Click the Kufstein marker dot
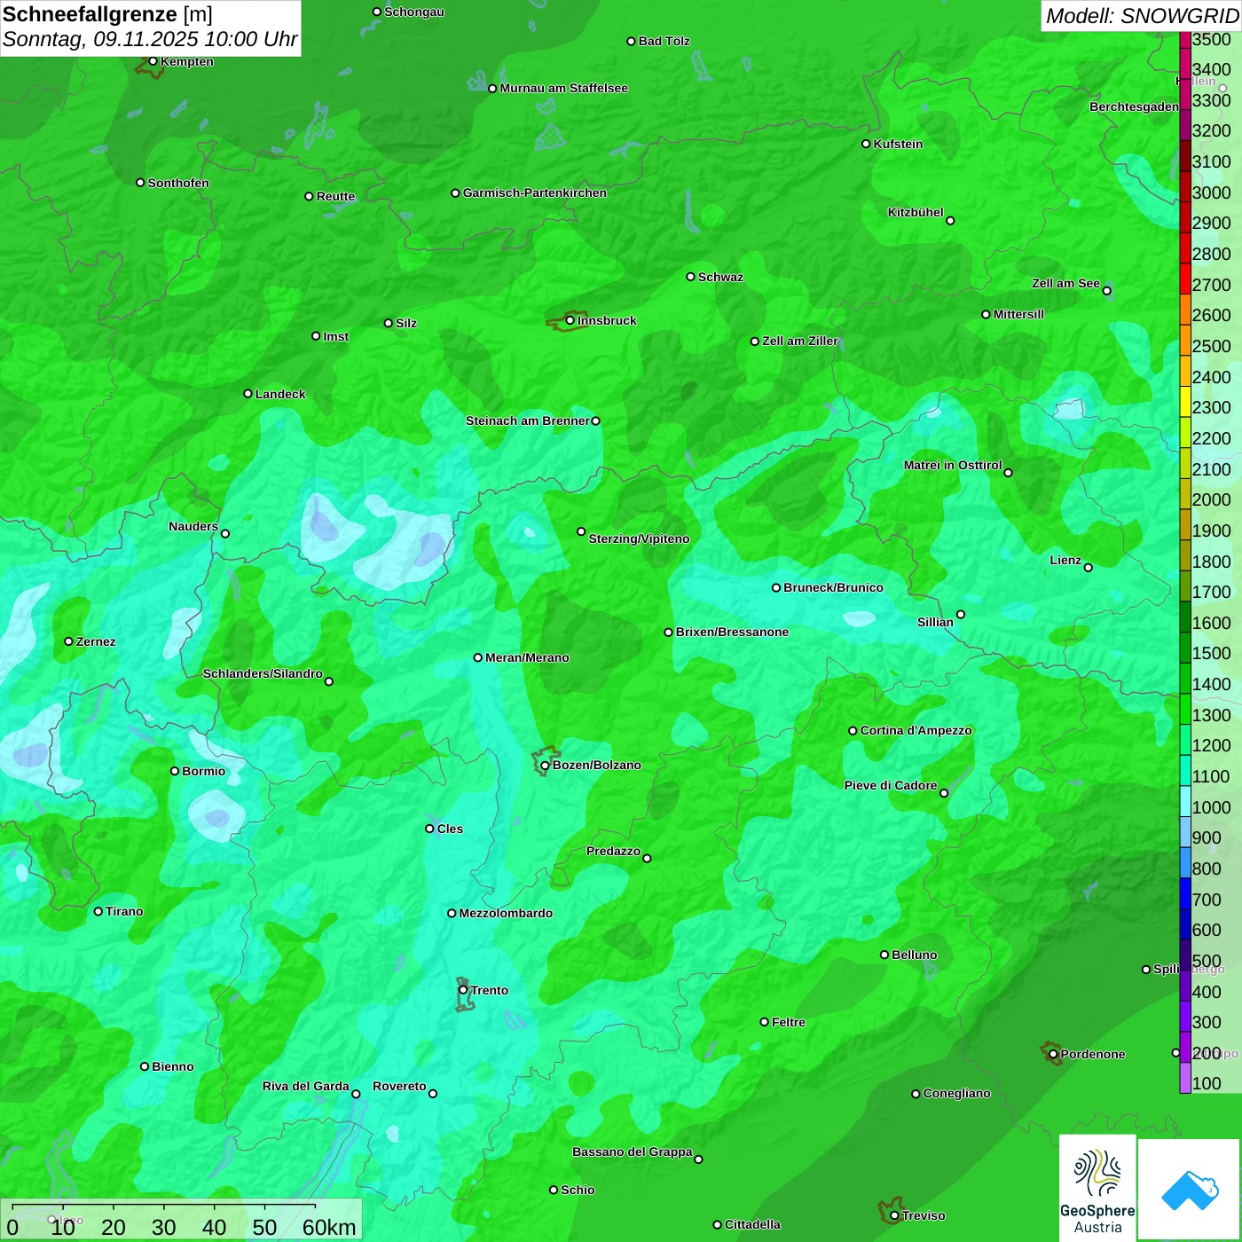This screenshot has height=1242, width=1242. tap(866, 144)
